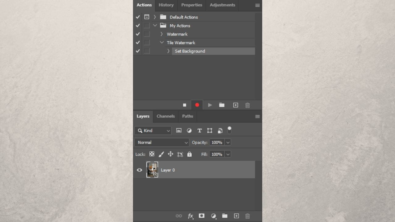Switch to the Paths tab
This screenshot has height=222, width=395.
pyautogui.click(x=188, y=116)
